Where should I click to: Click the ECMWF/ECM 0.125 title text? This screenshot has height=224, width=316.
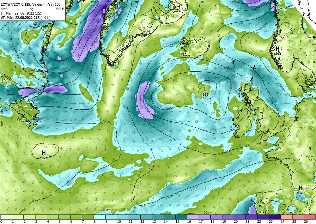[16, 4]
